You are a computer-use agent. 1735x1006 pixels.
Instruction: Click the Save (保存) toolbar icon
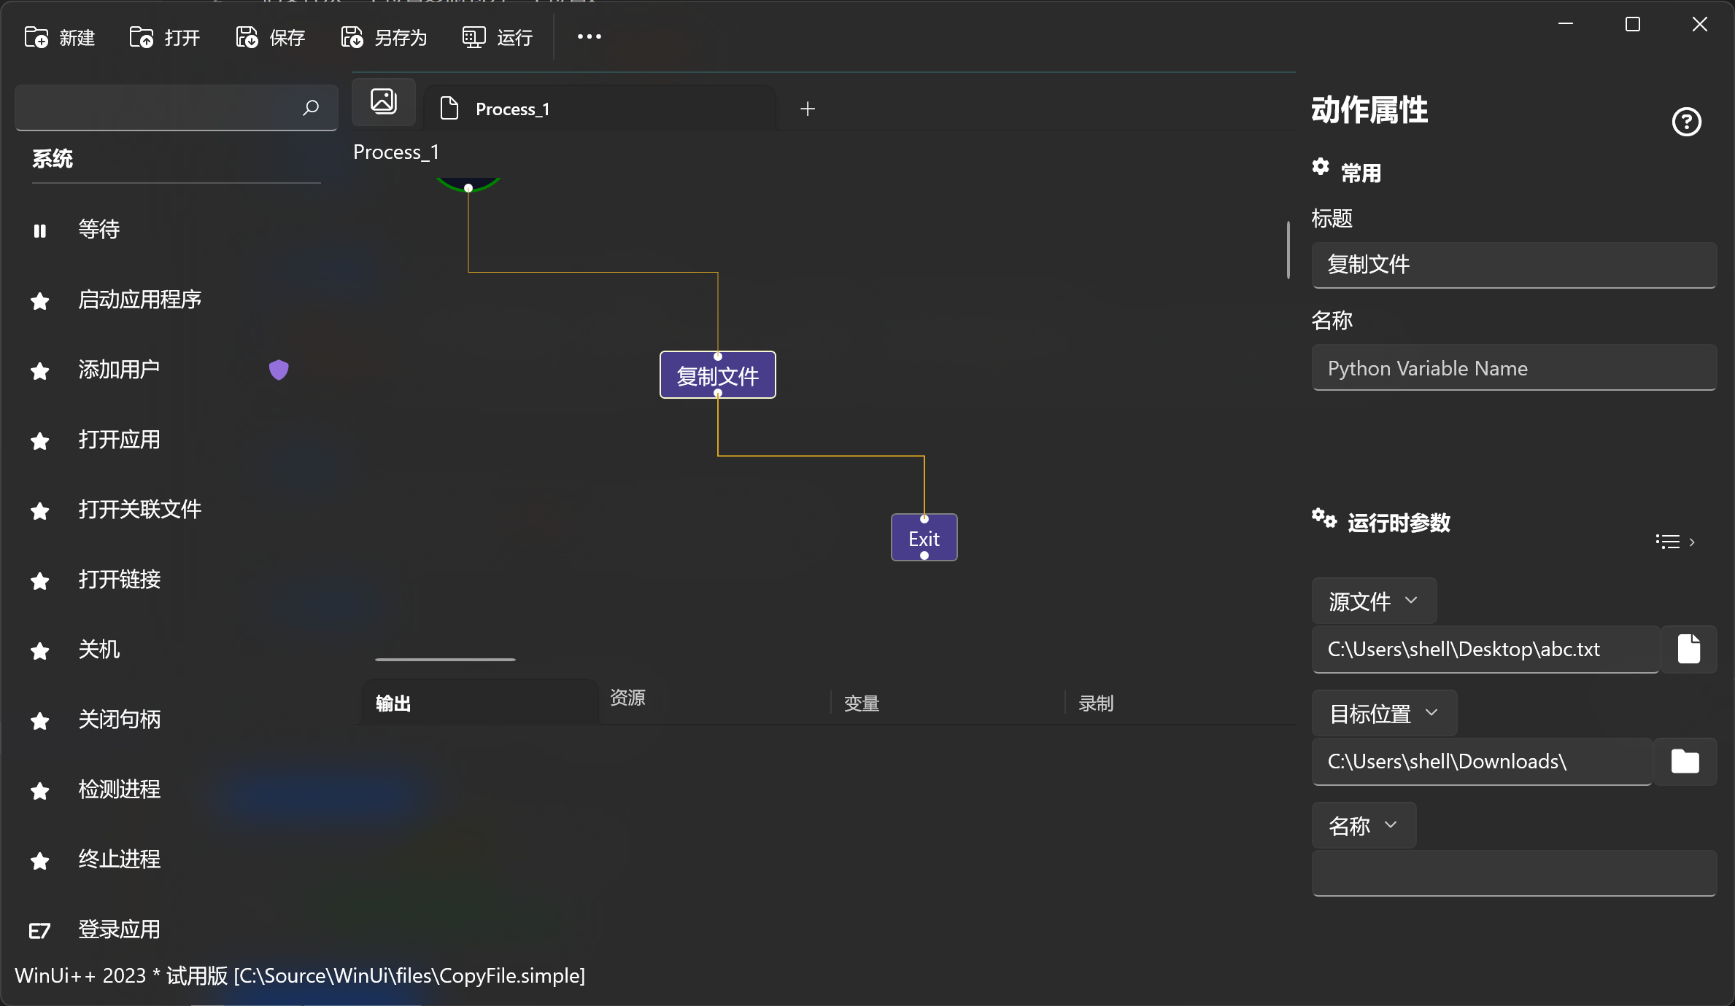247,37
